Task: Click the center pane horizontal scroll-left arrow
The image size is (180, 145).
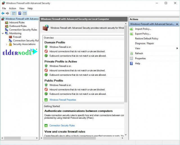Action: [42, 138]
